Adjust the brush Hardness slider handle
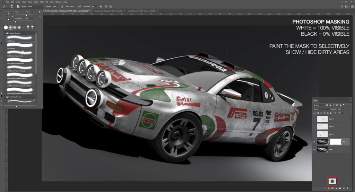Viewport: 355px width, 192px height. [15, 22]
